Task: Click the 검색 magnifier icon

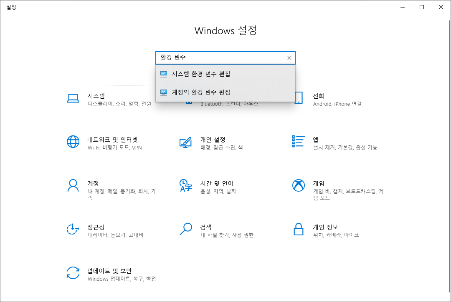Action: [x=186, y=229]
